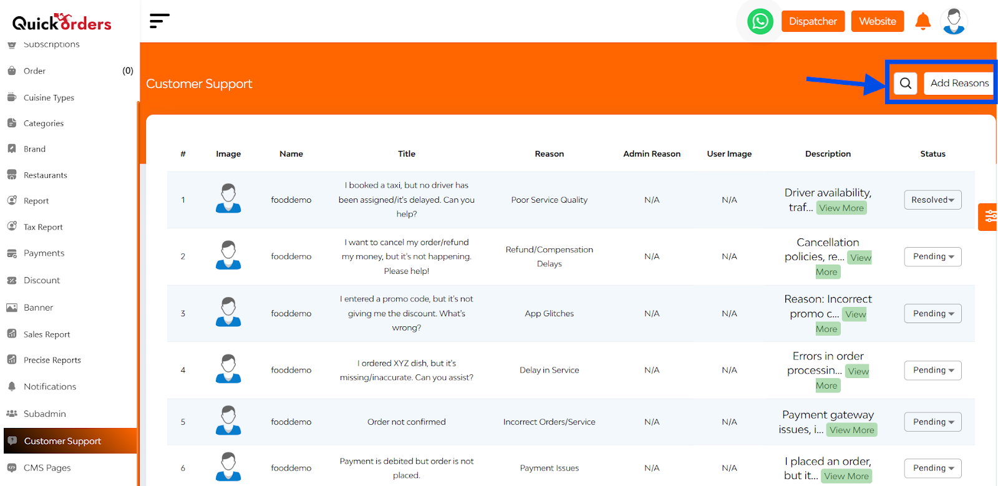Image resolution: width=998 pixels, height=486 pixels.
Task: Click View More for 'I placed an order' description
Action: pyautogui.click(x=846, y=476)
